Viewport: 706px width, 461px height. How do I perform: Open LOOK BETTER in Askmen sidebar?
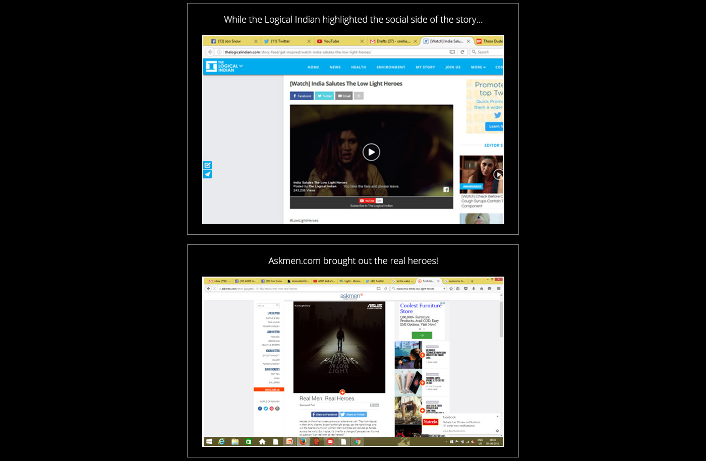tap(273, 332)
